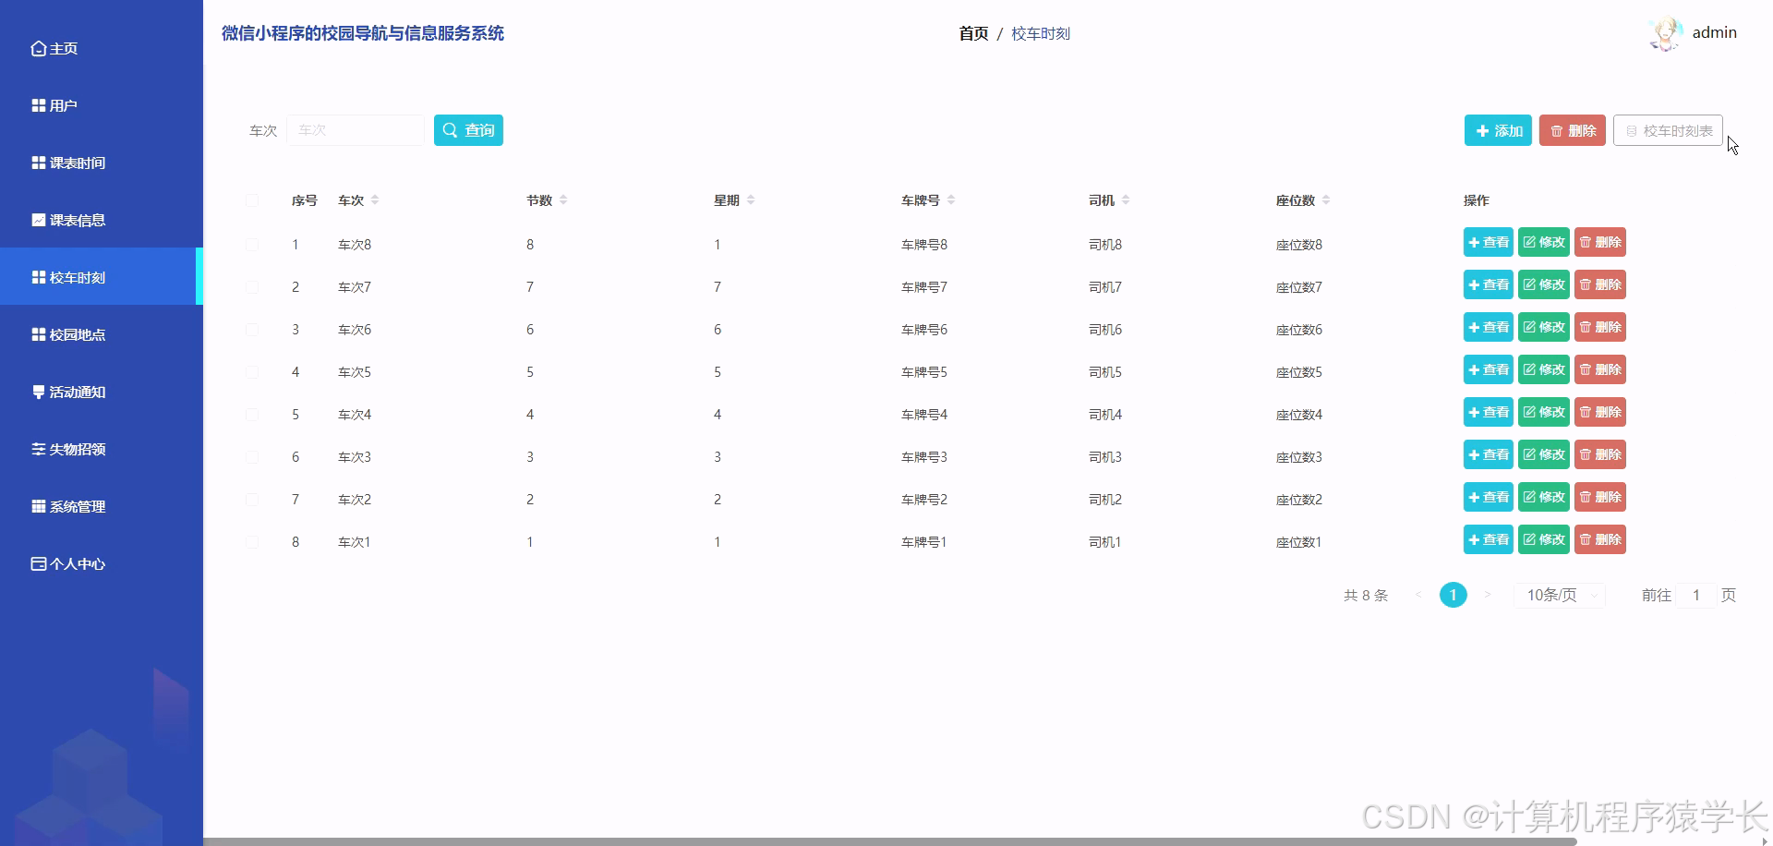The width and height of the screenshot is (1773, 846).
Task: Click the card icon beside 个人中心
Action: click(38, 563)
